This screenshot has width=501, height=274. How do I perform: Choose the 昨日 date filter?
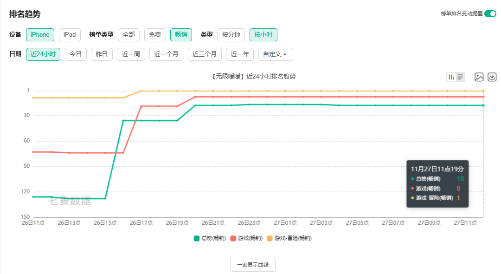pyautogui.click(x=102, y=54)
